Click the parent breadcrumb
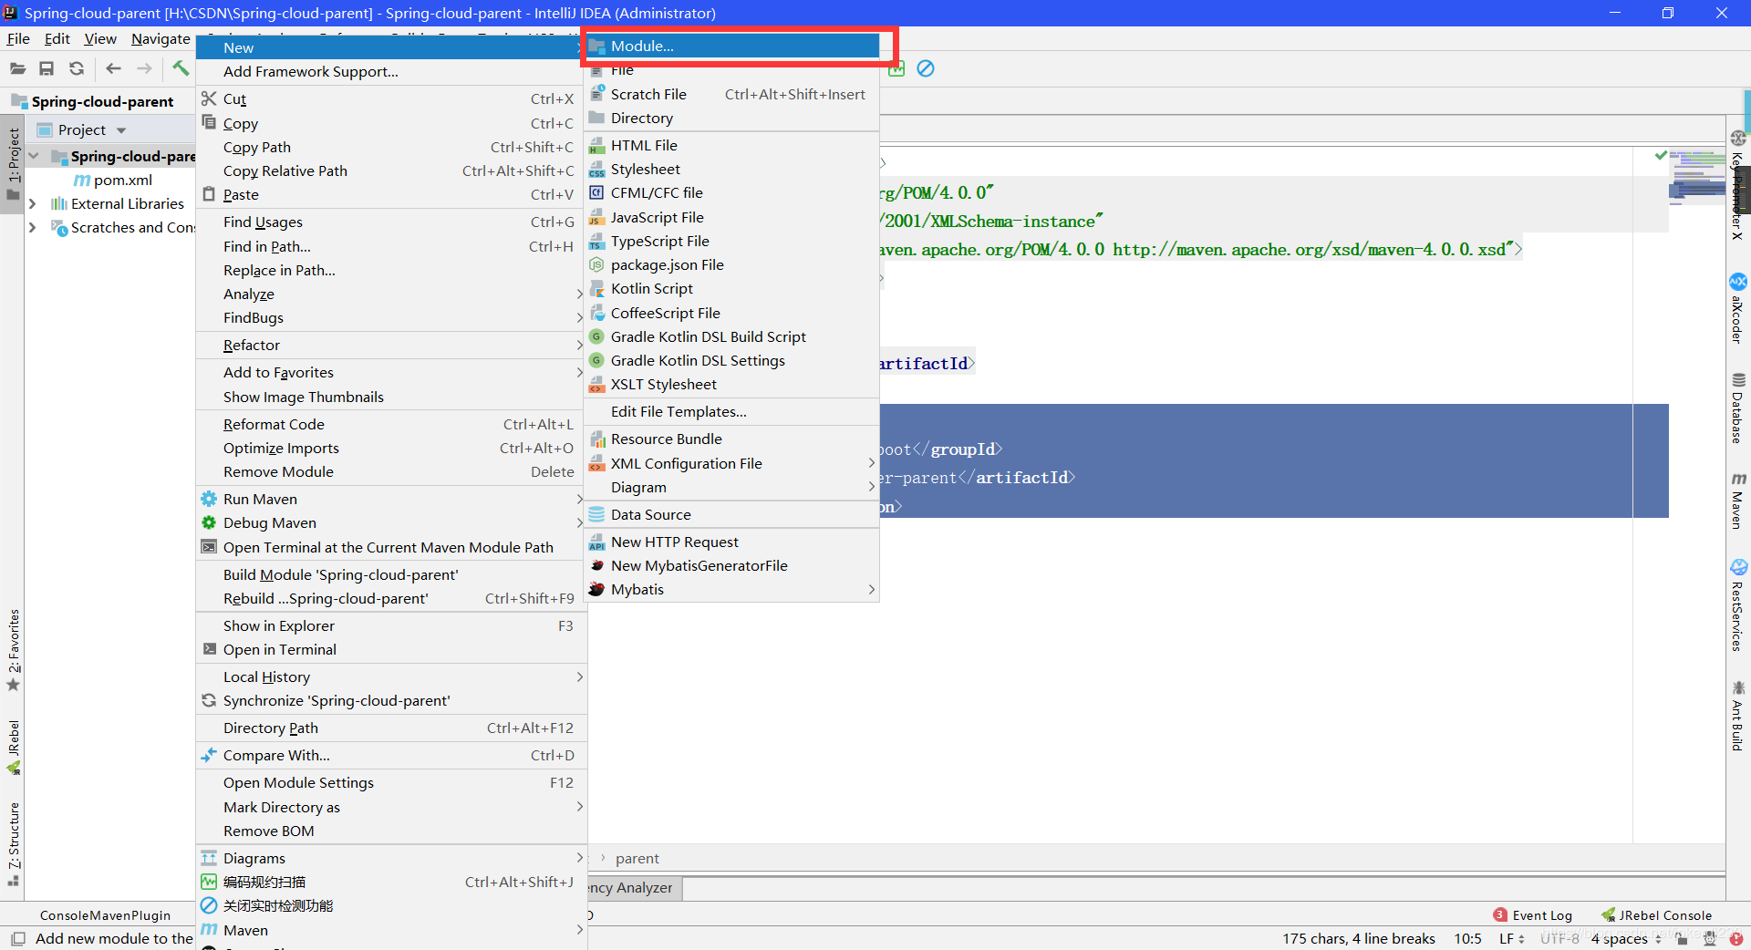 637,858
